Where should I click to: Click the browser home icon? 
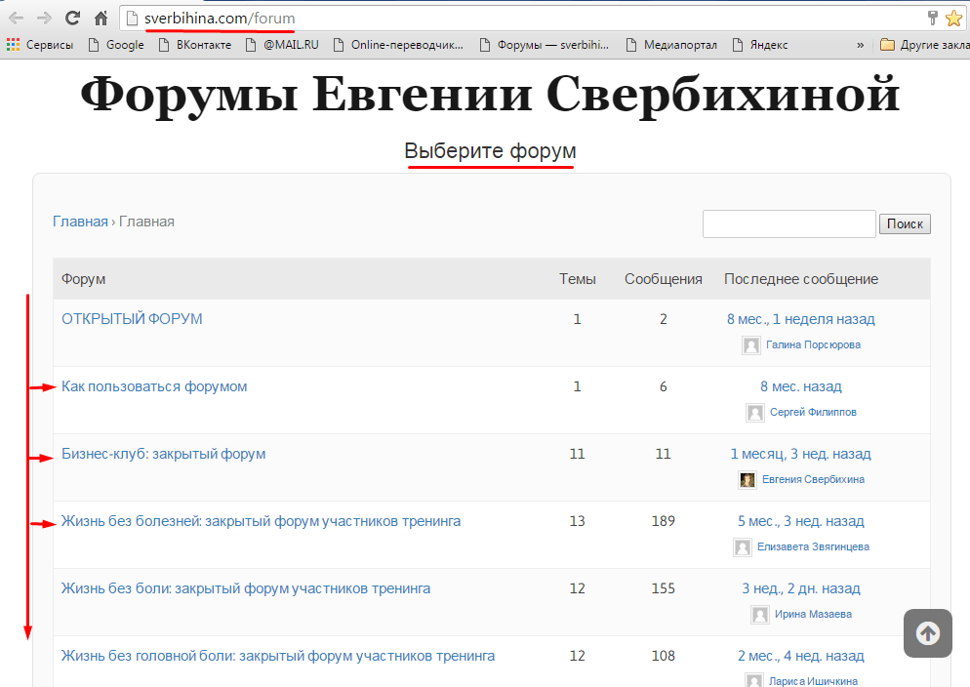[x=101, y=18]
